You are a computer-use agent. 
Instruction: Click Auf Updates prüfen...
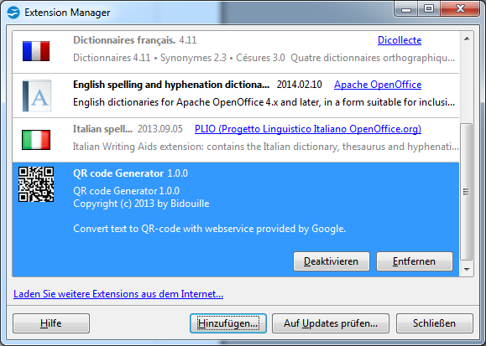[x=331, y=323]
